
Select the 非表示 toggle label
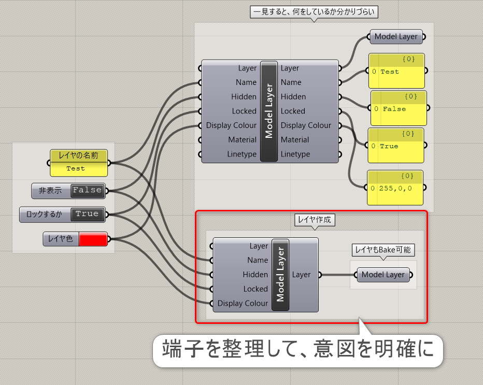50,191
